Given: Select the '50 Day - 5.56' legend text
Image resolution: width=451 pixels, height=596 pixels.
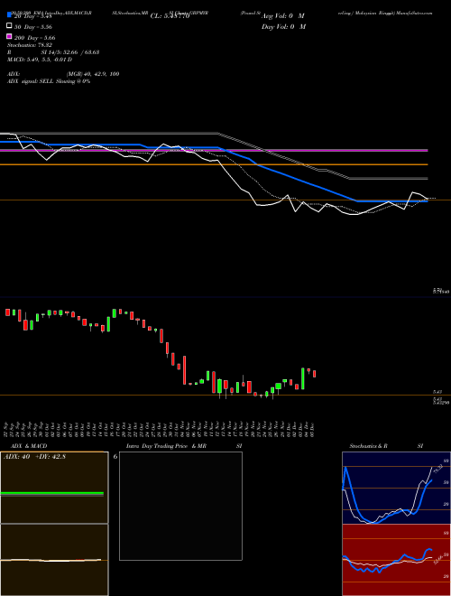Looking at the screenshot, I should coord(33,27).
